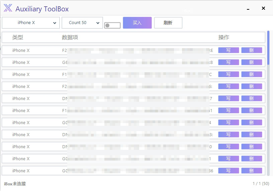Click the 类型 column header

[x=18, y=37]
